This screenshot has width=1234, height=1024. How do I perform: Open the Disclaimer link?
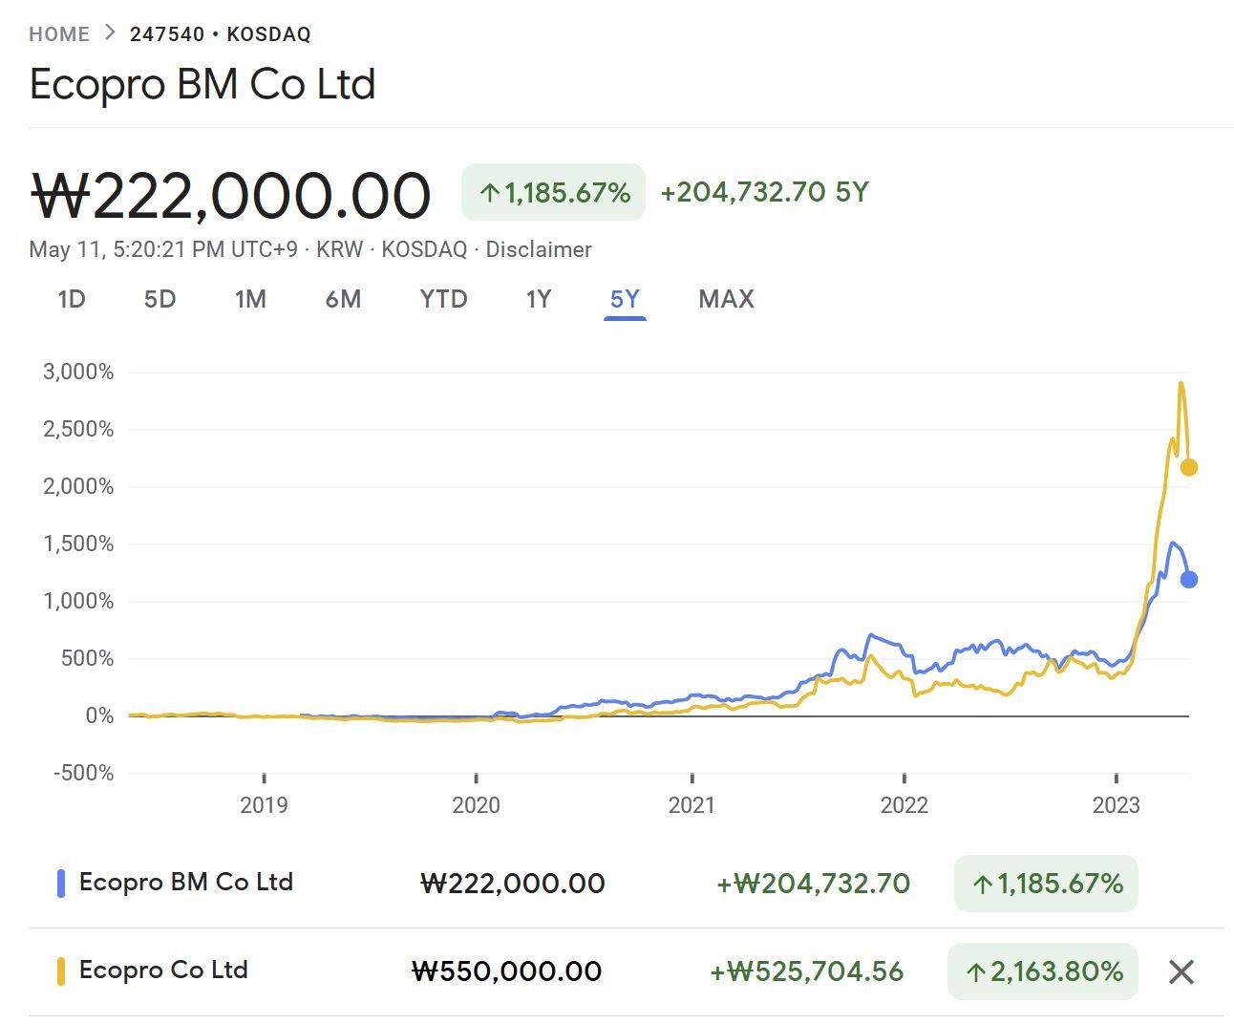point(539,249)
